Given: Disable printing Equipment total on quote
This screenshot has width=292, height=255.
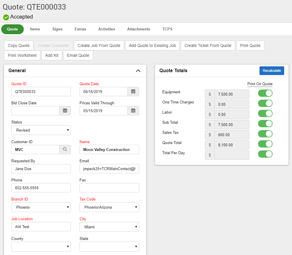Looking at the screenshot, I should pos(265,93).
